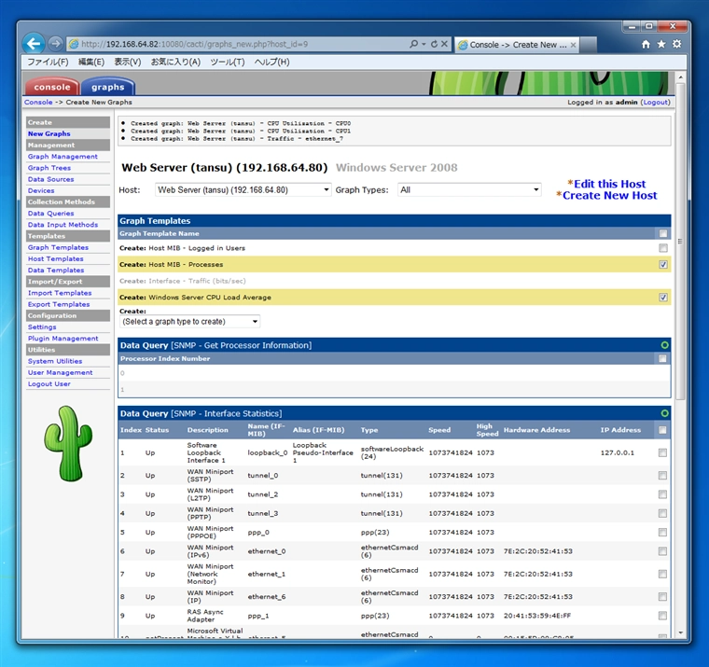Open Data Input Methods in sidebar
Image resolution: width=709 pixels, height=667 pixels.
coord(63,225)
